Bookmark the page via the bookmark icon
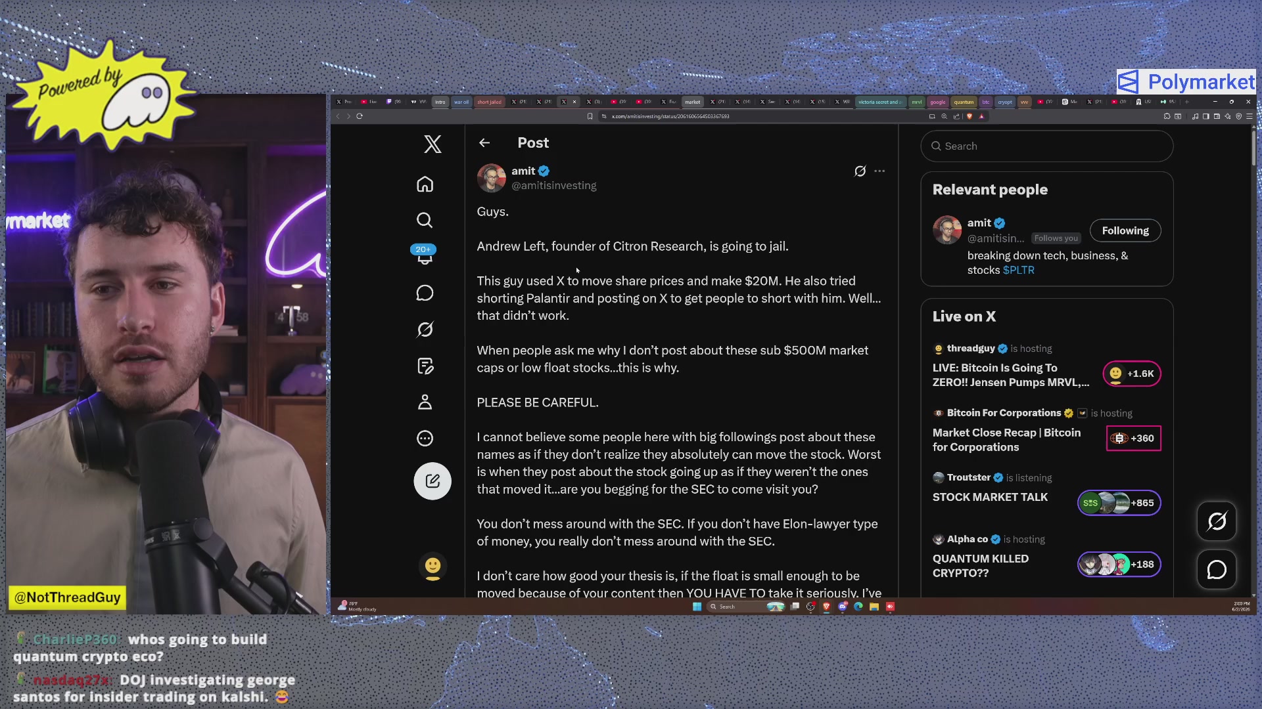 (x=590, y=116)
